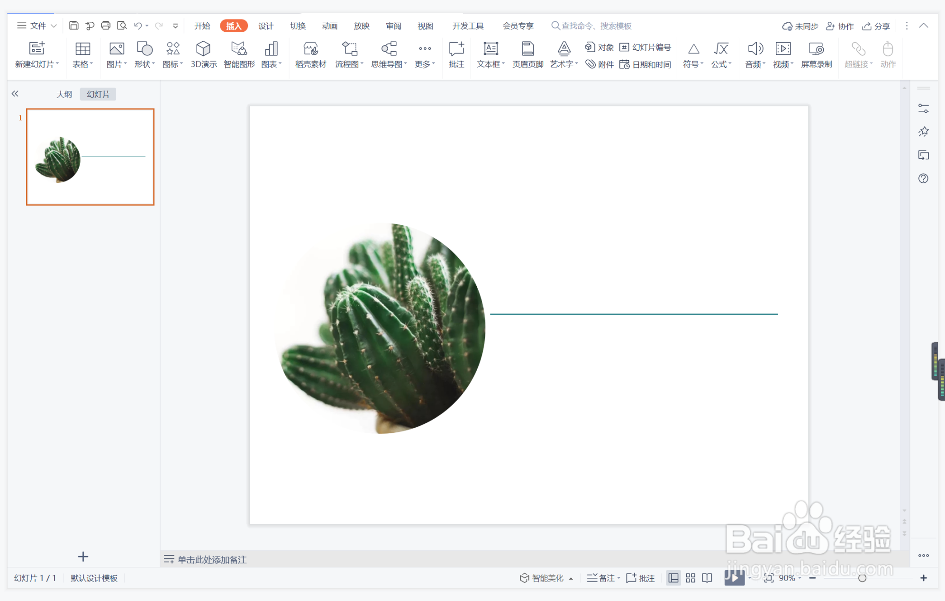Open the 设计 tab
This screenshot has width=945, height=601.
pos(266,26)
